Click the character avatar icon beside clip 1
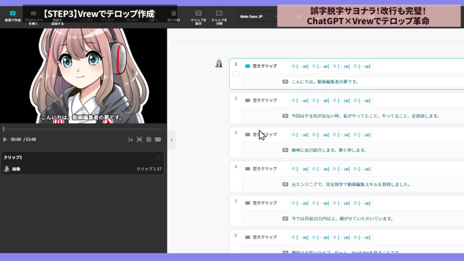The image size is (464, 261). [219, 63]
